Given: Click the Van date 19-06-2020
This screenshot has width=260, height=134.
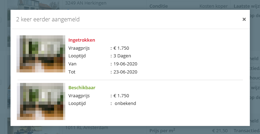Looking at the screenshot, I should (125, 64).
